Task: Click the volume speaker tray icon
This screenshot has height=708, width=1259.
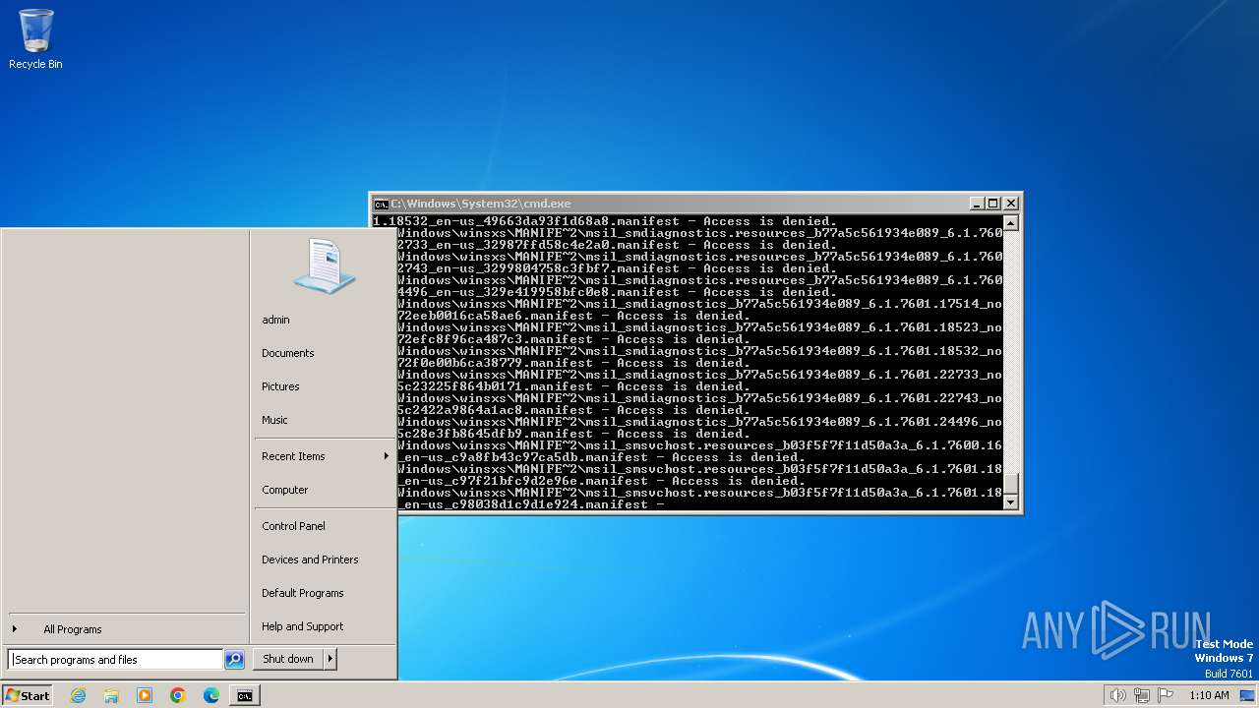Action: pos(1117,695)
